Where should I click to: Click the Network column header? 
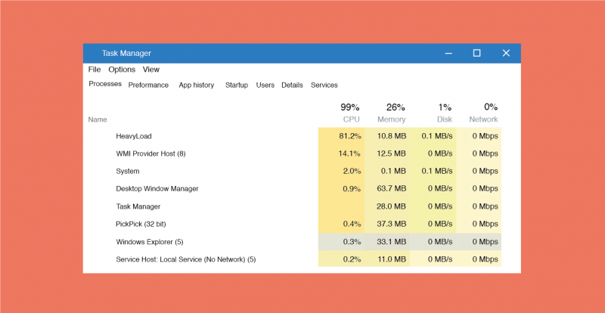point(483,119)
